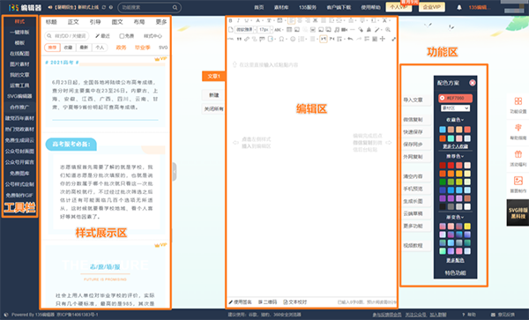Select the 收藏 filter toggle
529x320 pixels.
point(68,48)
